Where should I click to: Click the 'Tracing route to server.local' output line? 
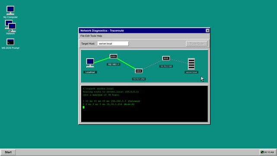pos(111,92)
